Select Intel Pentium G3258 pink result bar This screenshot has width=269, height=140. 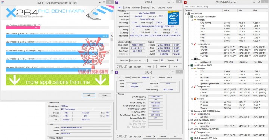click(23, 28)
